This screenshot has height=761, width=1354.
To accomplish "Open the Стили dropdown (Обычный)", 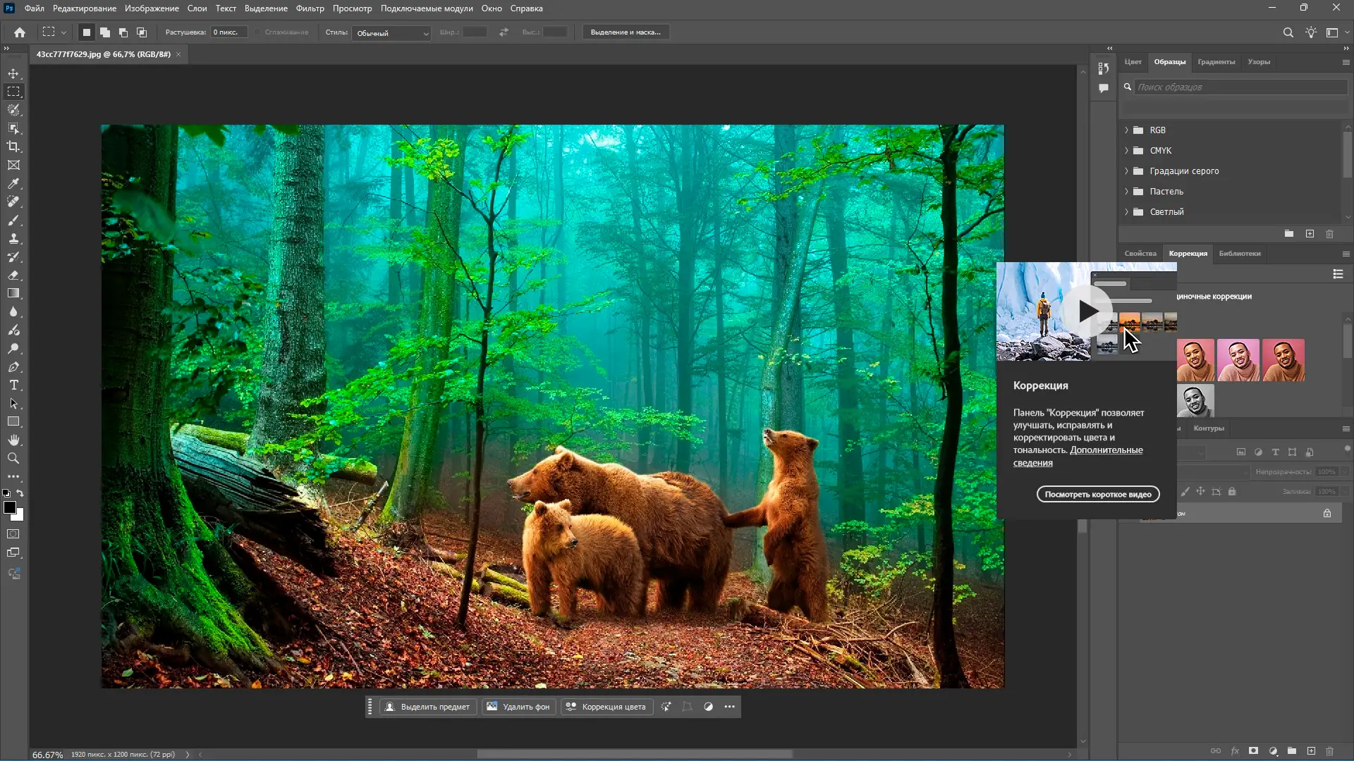I will 392,33.
